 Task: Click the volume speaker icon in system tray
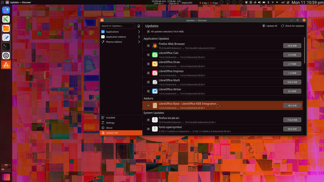point(259,3)
